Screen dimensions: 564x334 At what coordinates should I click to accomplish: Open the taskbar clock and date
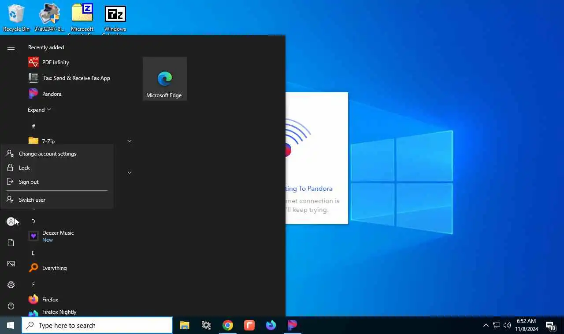(527, 325)
